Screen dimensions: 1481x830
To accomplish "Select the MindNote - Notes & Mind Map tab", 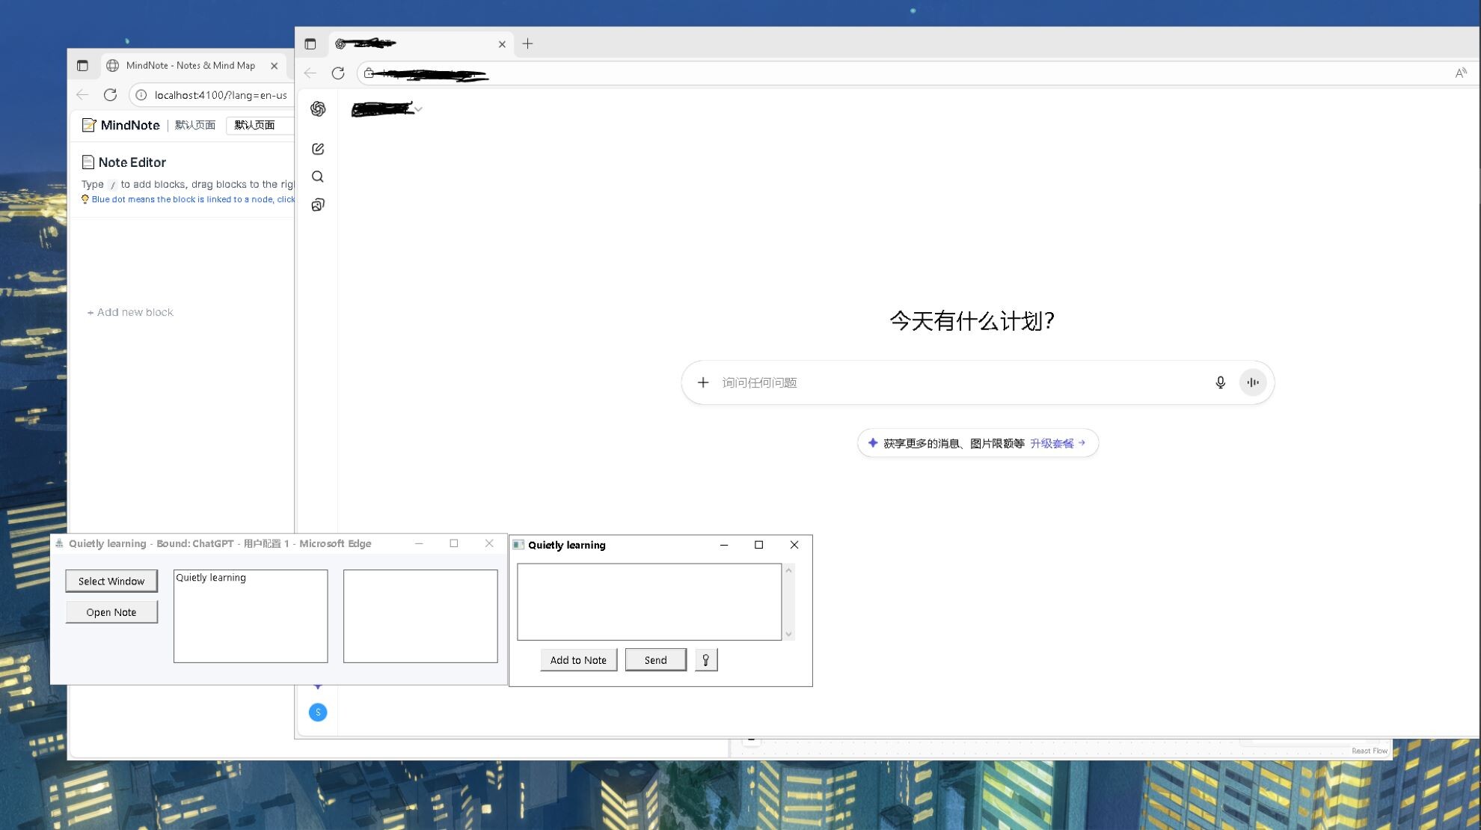I will (191, 65).
